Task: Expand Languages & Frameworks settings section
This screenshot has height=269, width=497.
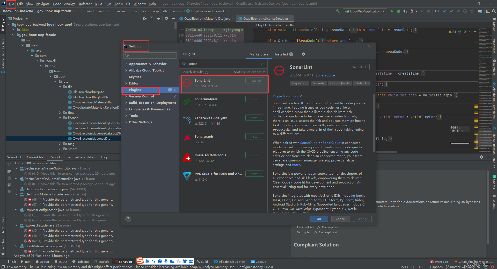Action: point(126,109)
